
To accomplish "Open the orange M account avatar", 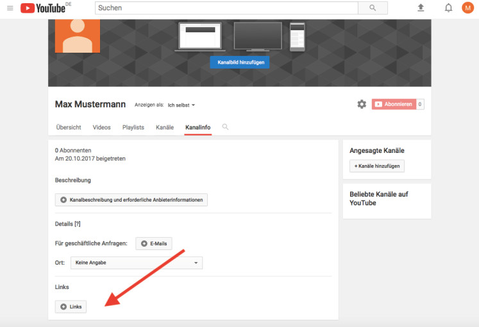I will coord(467,8).
